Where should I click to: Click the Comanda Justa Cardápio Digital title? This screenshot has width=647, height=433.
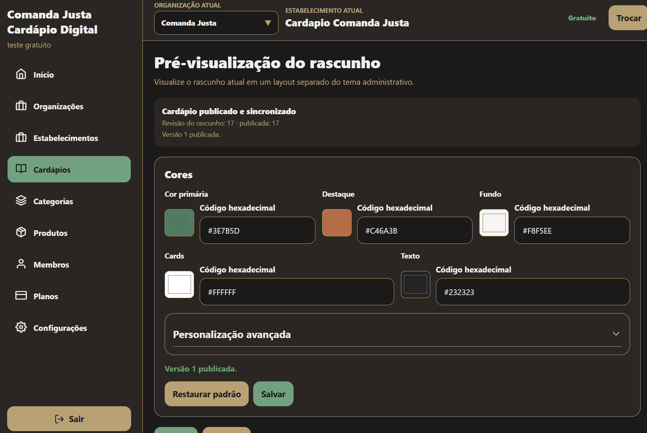pos(52,22)
